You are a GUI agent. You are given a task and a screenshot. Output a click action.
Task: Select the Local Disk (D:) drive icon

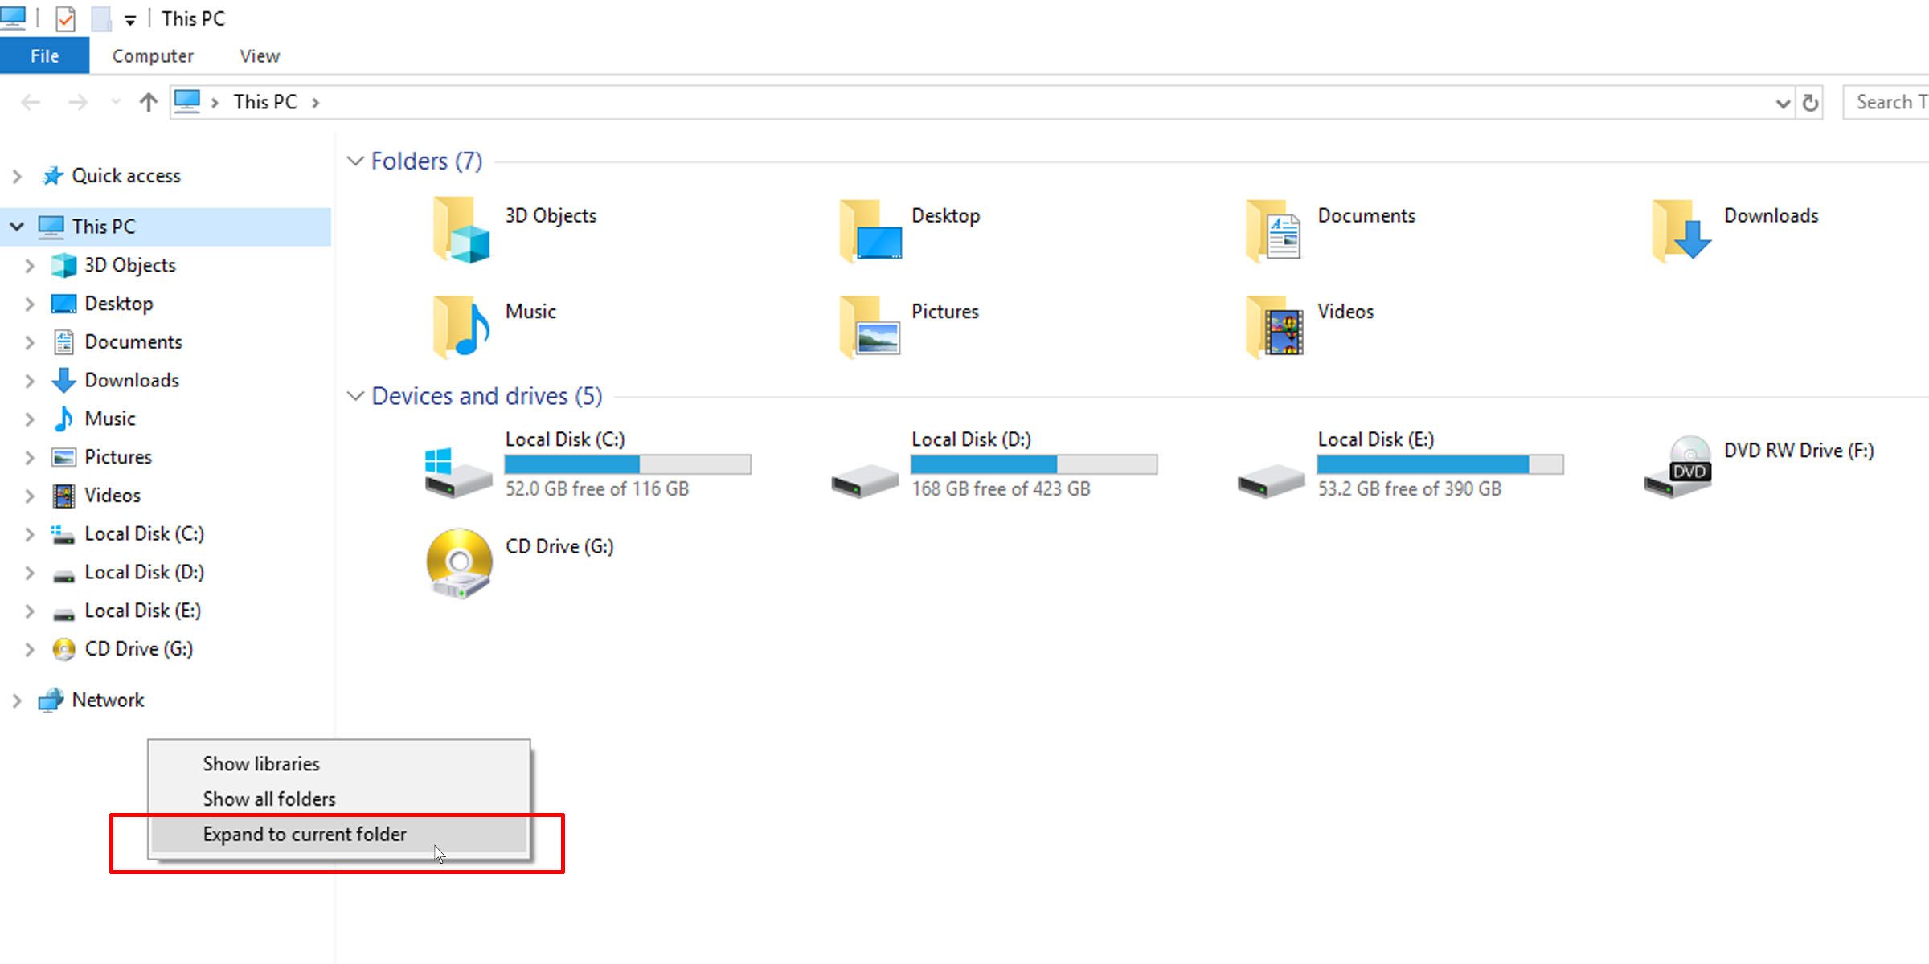pos(865,480)
